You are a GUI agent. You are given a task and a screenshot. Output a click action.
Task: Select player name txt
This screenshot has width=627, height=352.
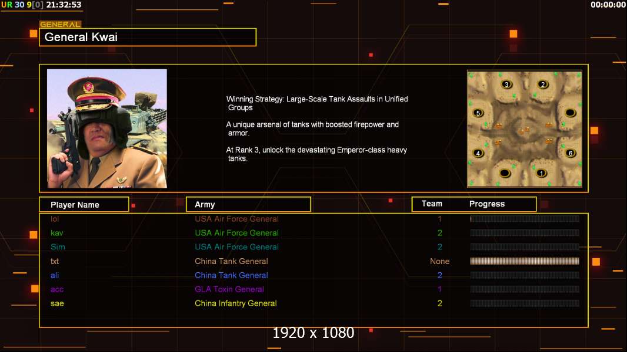click(x=55, y=261)
